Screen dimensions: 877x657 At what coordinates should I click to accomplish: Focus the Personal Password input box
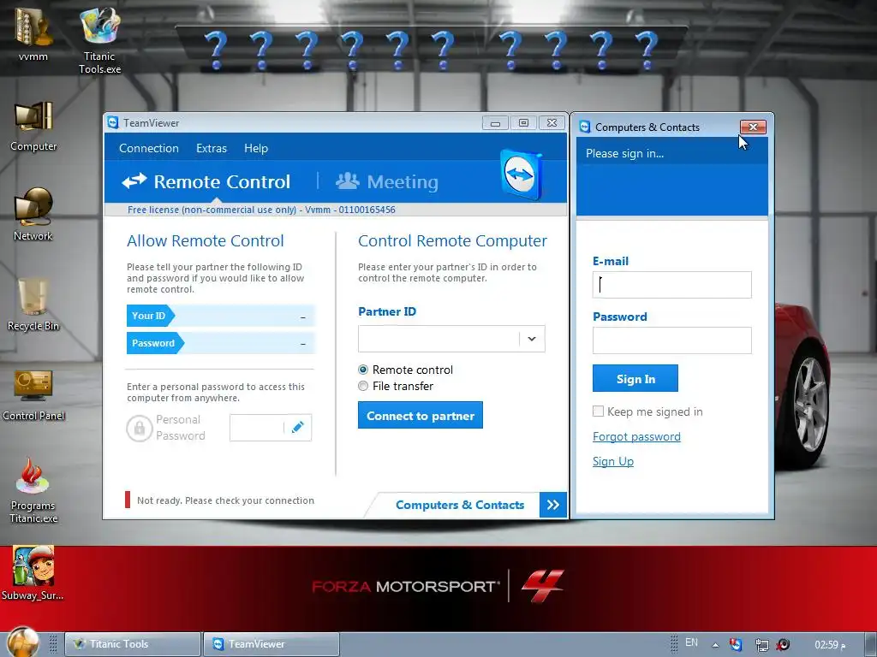pos(257,428)
